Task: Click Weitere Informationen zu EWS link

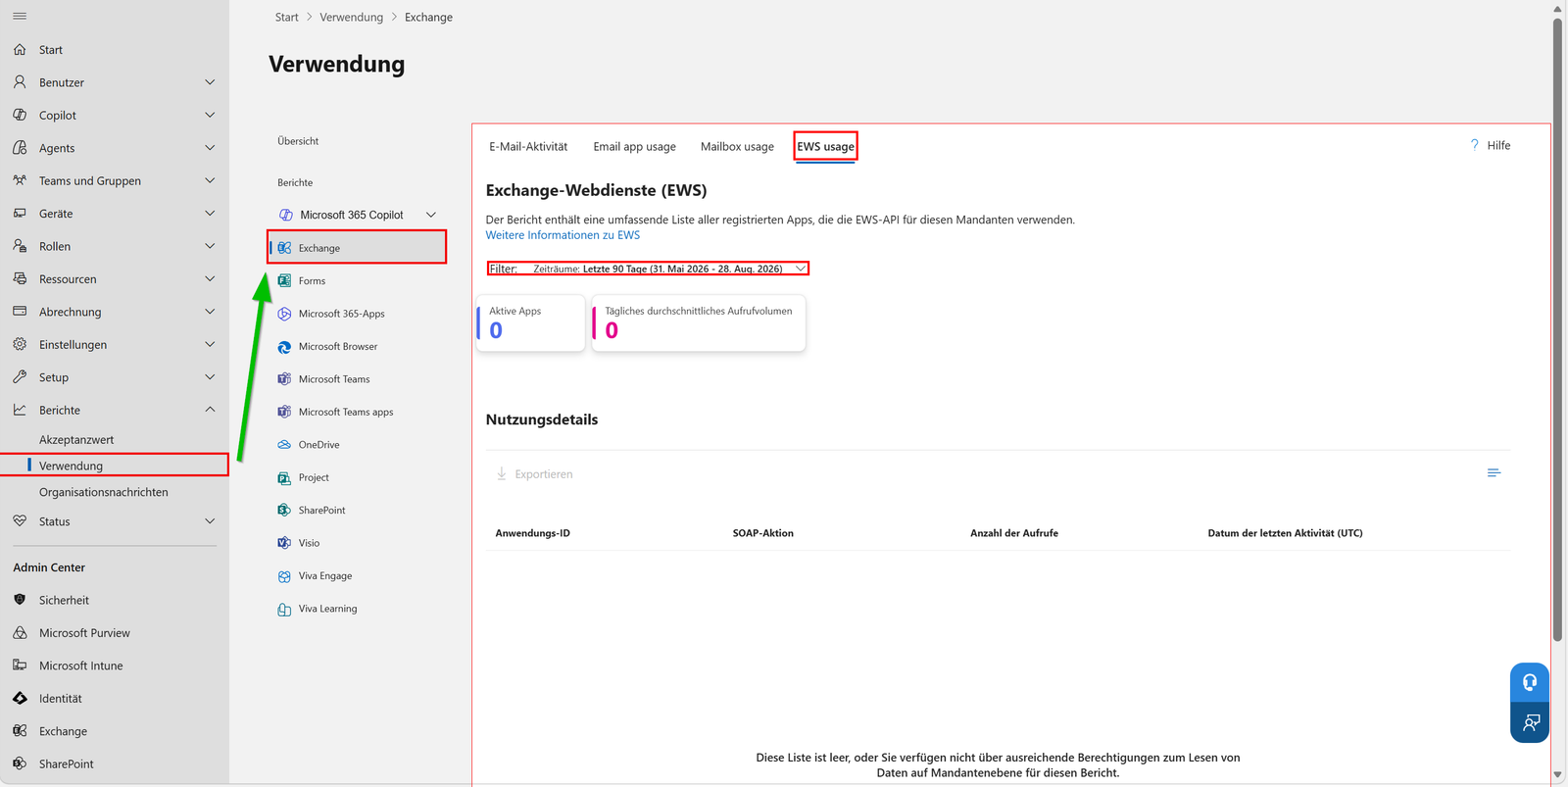Action: click(x=563, y=235)
